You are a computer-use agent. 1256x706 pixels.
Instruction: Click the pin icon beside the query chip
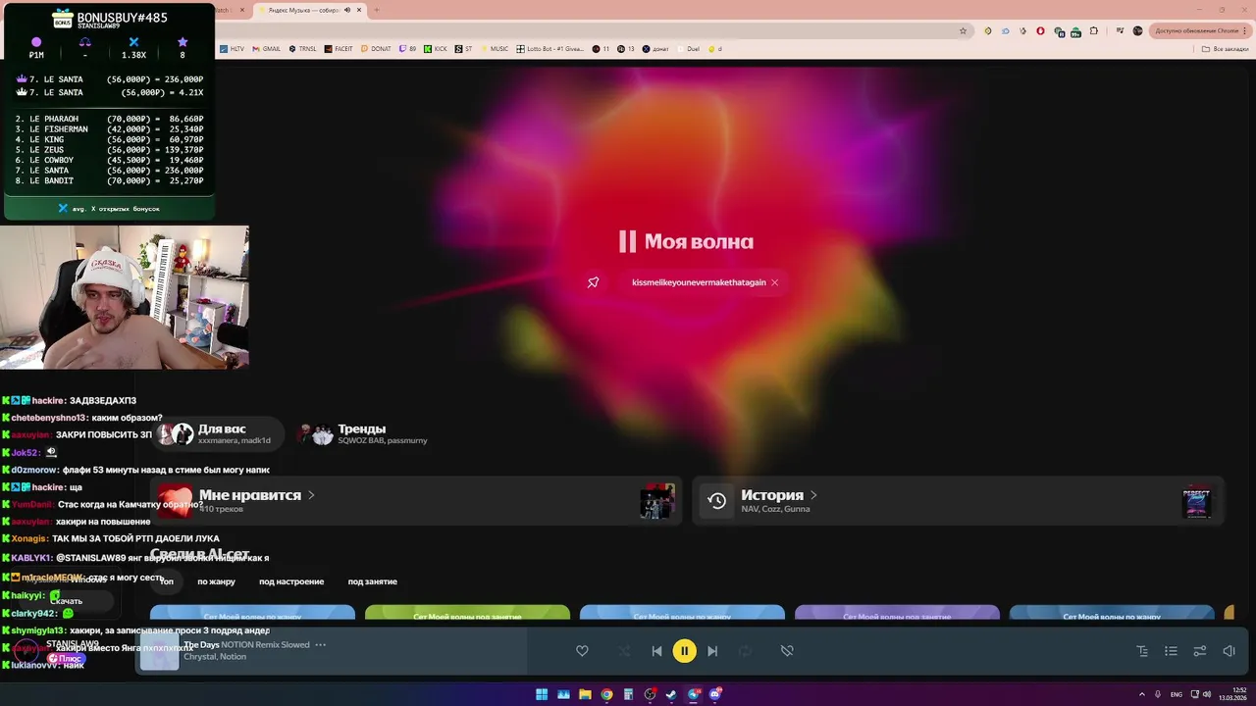point(593,282)
